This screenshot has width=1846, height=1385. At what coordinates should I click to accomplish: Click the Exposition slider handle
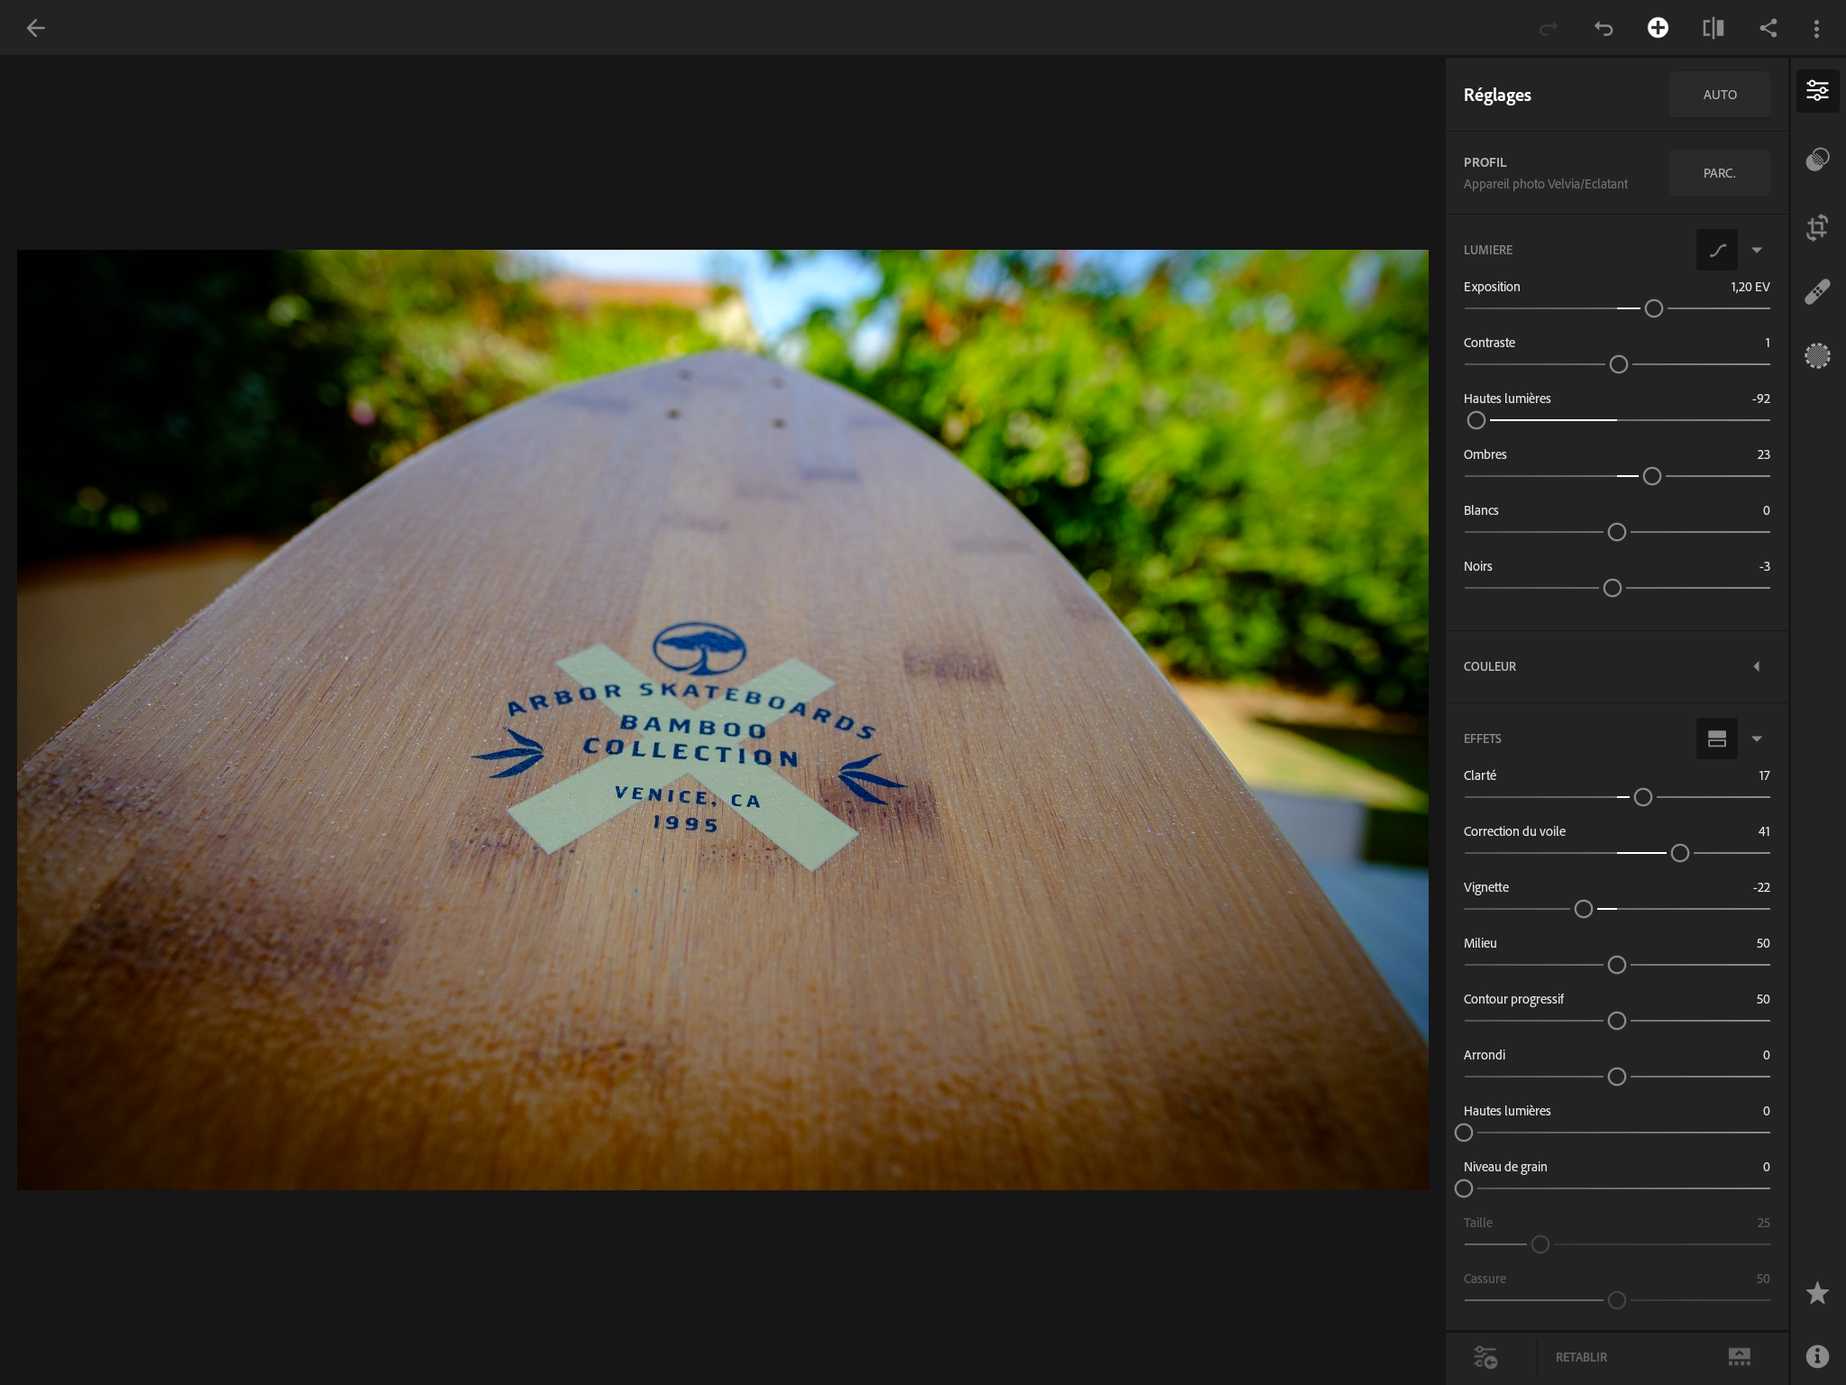point(1654,308)
